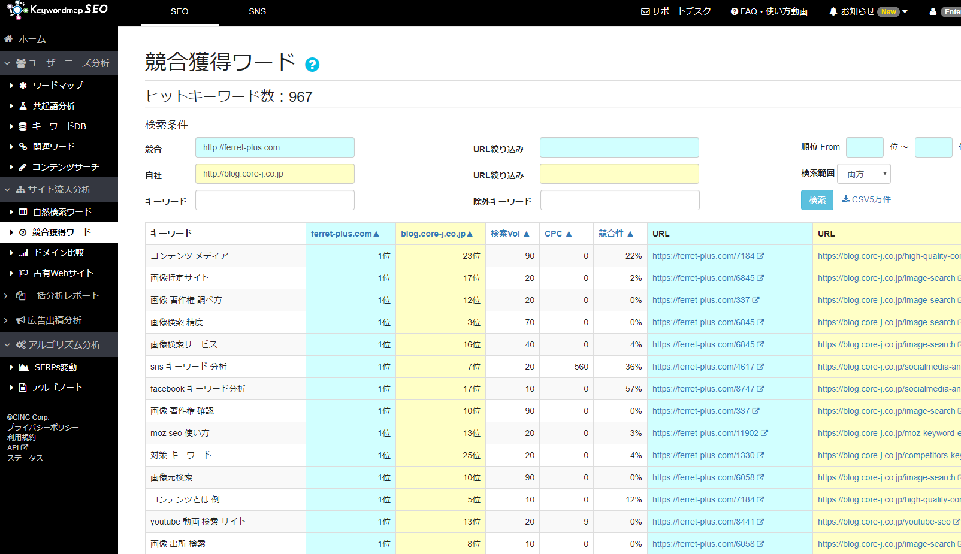
Task: Sort by CPC column header
Action: click(x=558, y=234)
